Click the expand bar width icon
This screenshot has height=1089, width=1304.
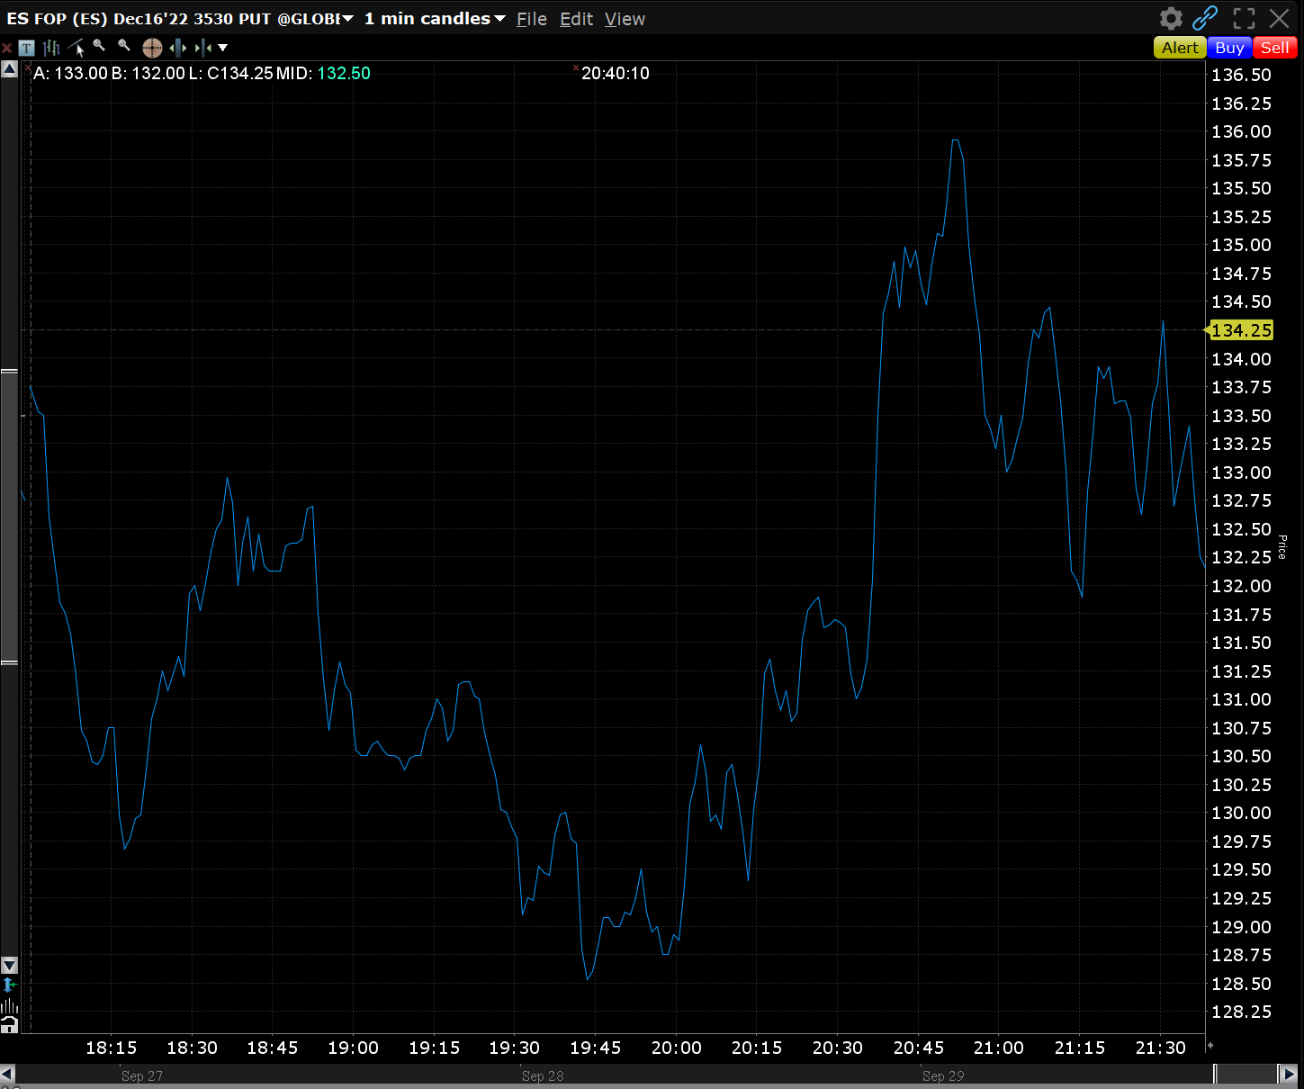178,48
